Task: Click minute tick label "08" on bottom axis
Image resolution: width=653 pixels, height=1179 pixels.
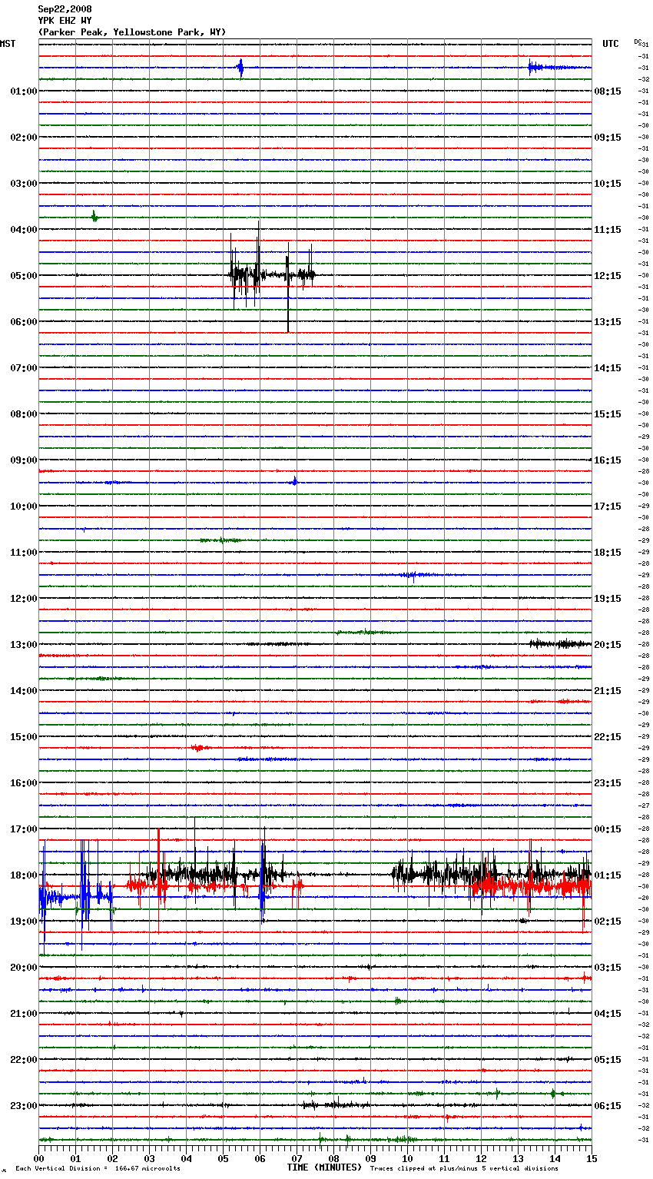Action: pos(334,1158)
